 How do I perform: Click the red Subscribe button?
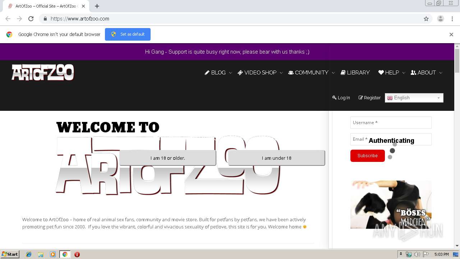click(x=367, y=156)
